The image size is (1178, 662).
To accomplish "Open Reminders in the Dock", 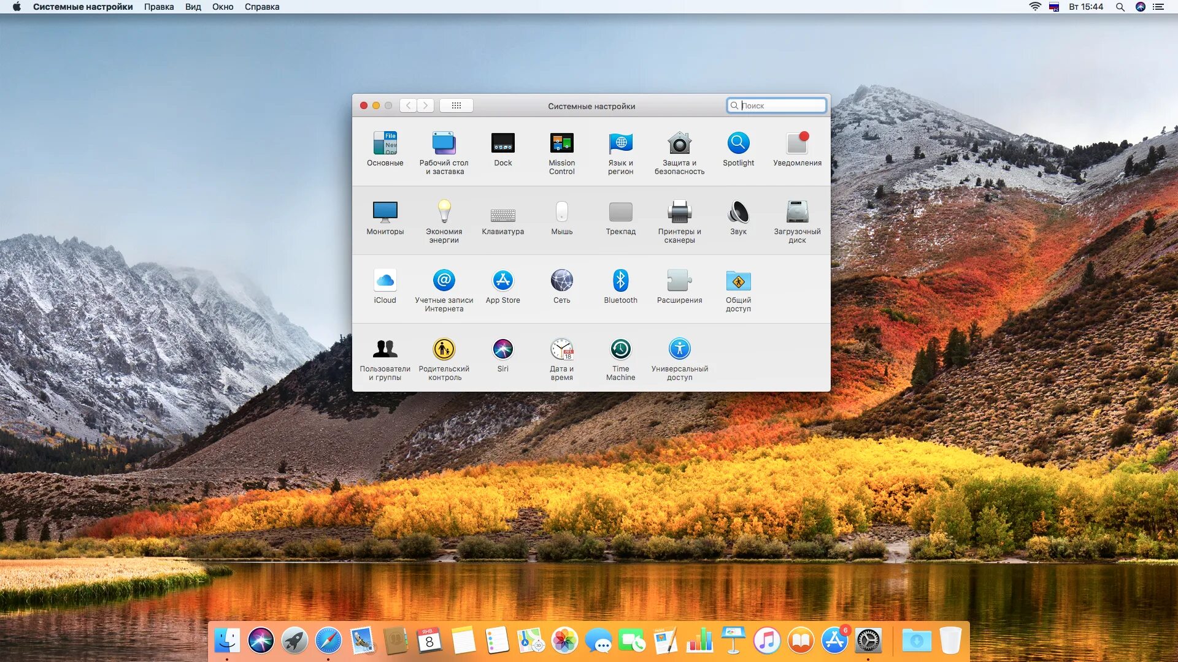I will [497, 641].
